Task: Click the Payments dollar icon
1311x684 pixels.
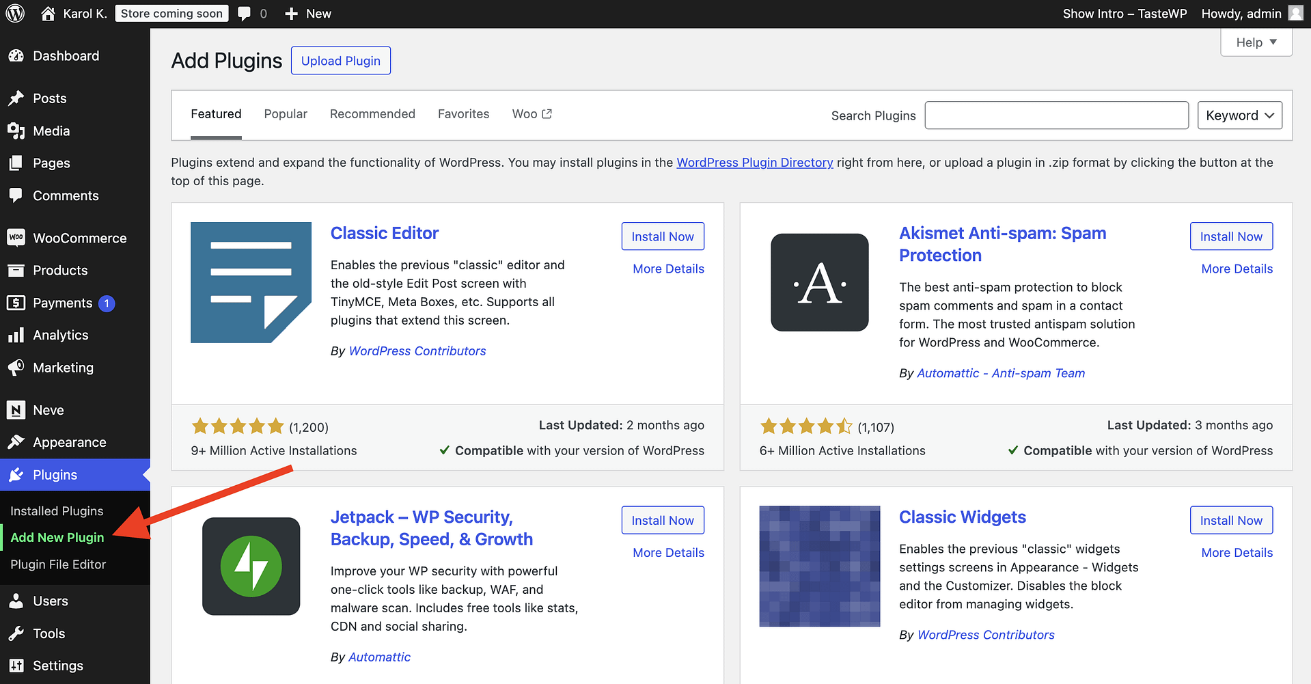Action: [x=16, y=303]
